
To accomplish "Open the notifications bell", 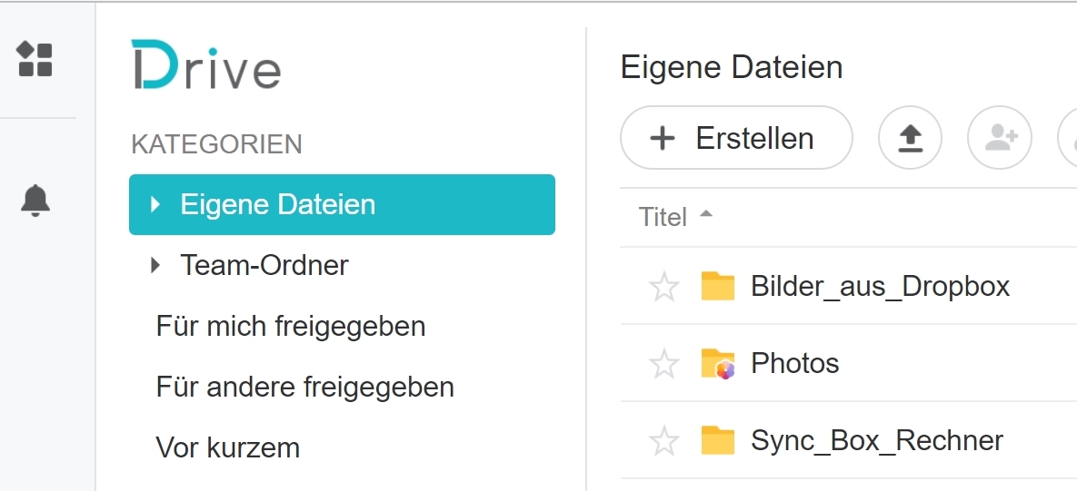I will (x=35, y=201).
